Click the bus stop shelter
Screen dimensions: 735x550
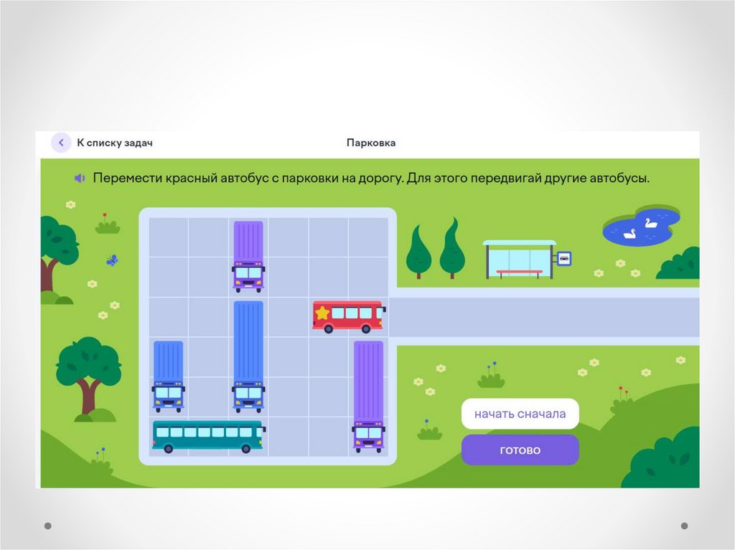[x=520, y=260]
